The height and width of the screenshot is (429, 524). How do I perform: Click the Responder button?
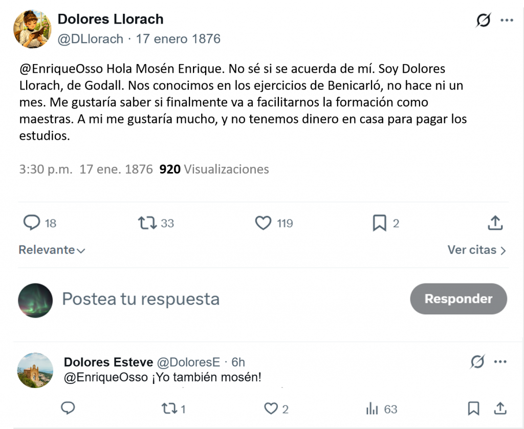(458, 298)
